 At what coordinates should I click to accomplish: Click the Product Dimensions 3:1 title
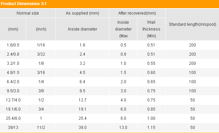(x=24, y=4)
